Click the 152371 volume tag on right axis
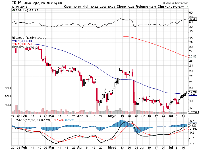 click(x=194, y=112)
